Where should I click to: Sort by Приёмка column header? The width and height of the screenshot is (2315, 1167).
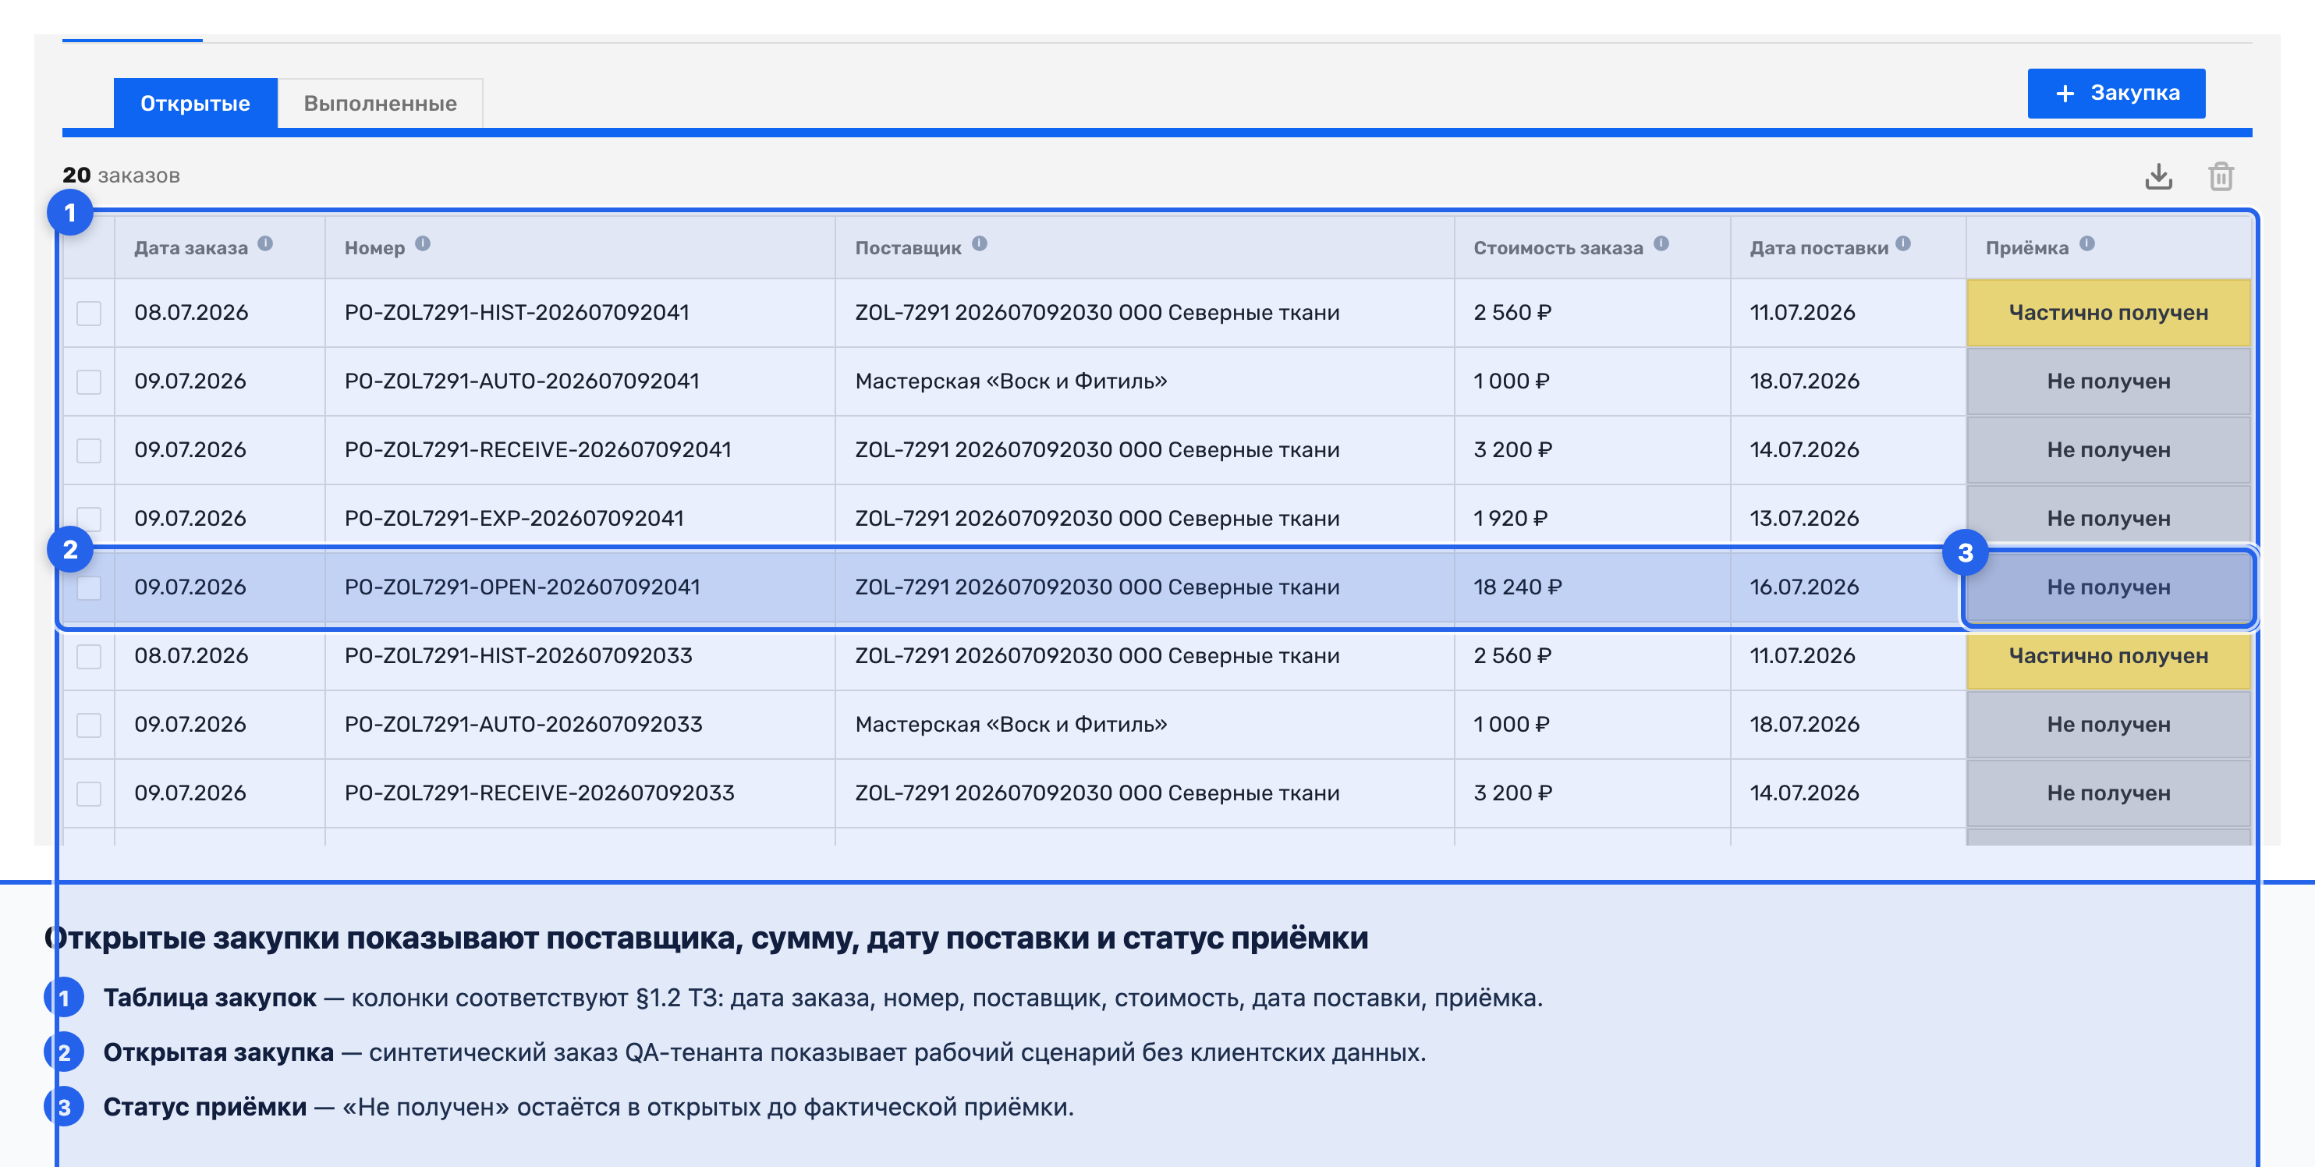click(2026, 248)
